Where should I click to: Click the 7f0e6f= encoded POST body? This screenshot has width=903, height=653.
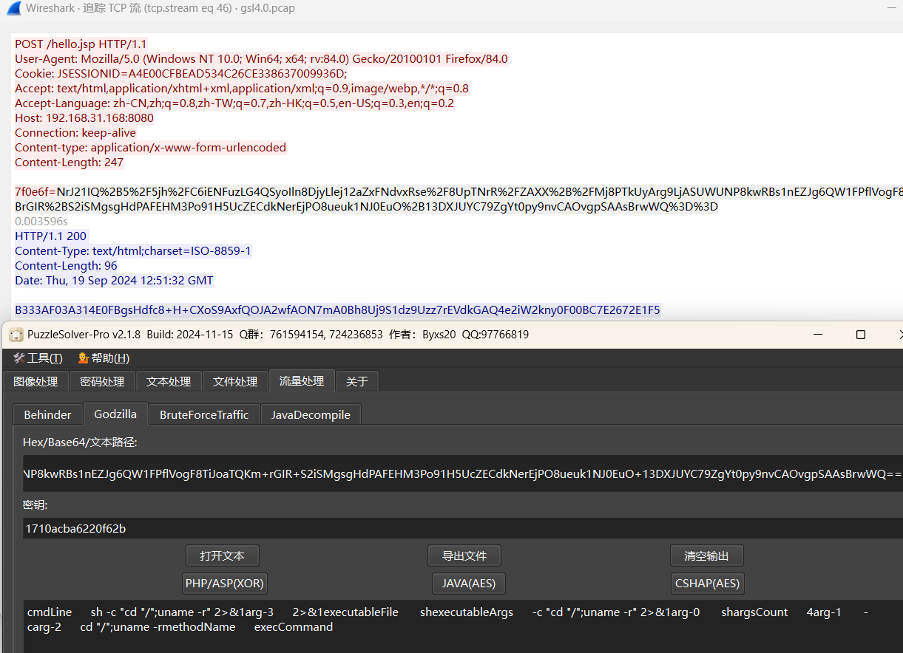[459, 199]
